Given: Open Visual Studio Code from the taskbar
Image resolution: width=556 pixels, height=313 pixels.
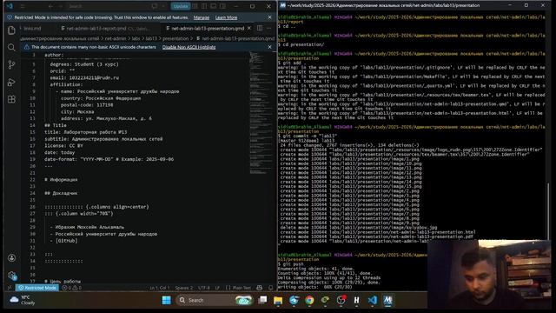Looking at the screenshot, I should click(373, 300).
